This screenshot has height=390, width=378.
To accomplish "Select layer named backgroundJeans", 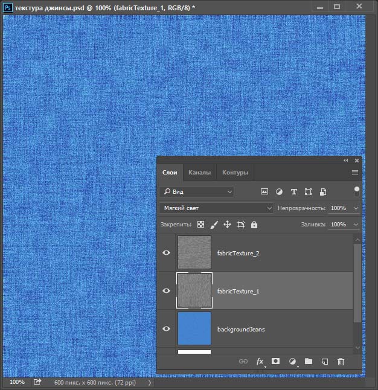I will [241, 329].
